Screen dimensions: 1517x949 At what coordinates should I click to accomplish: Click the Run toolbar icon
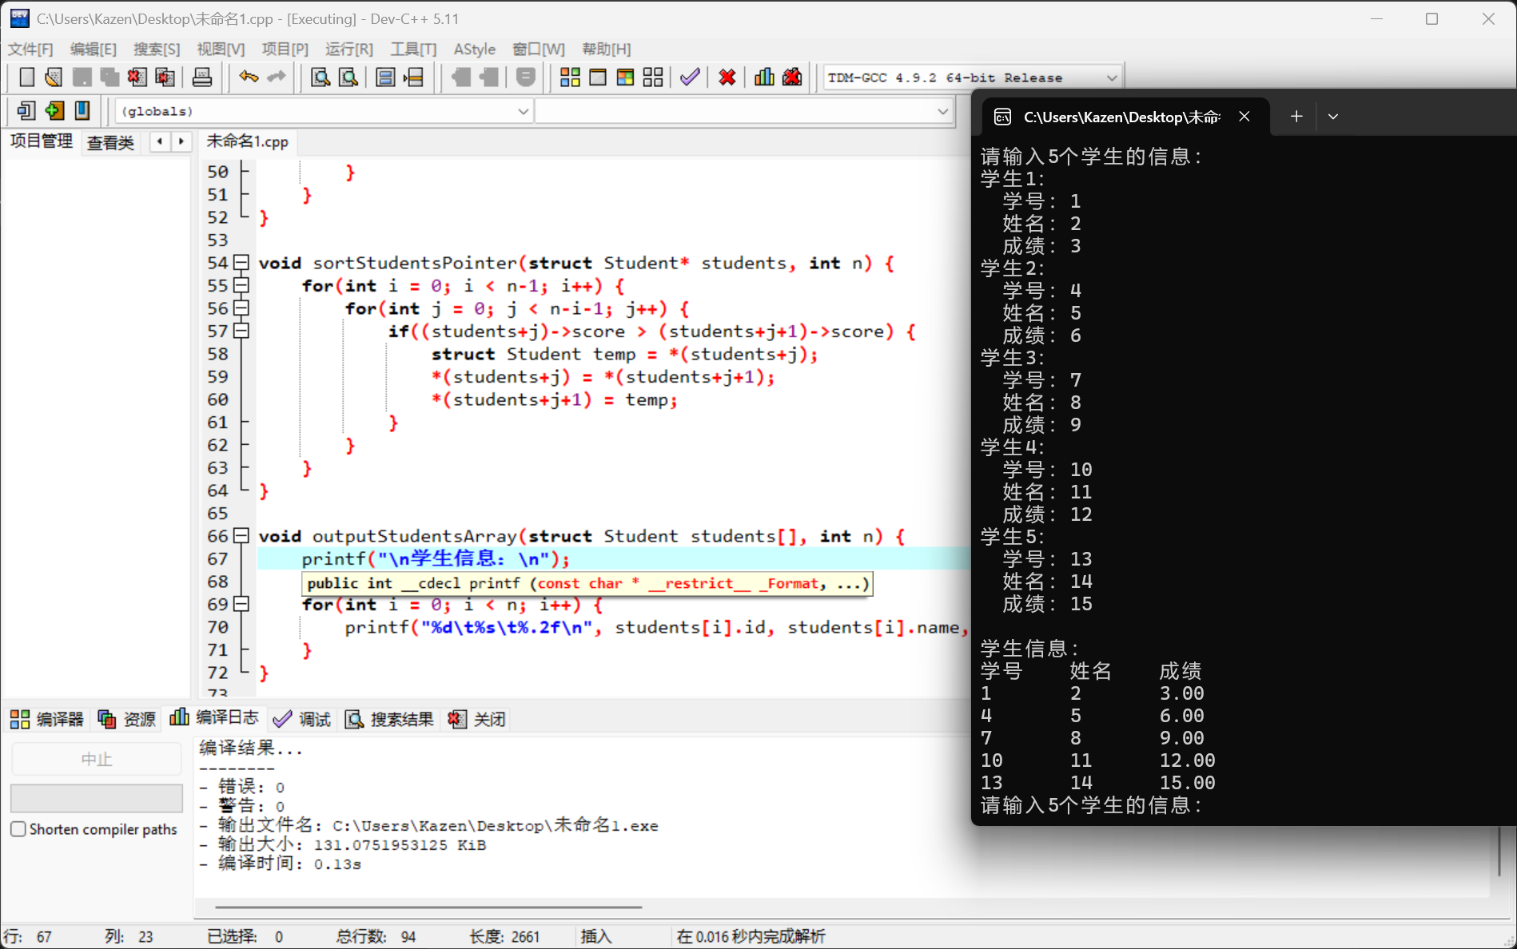click(598, 77)
